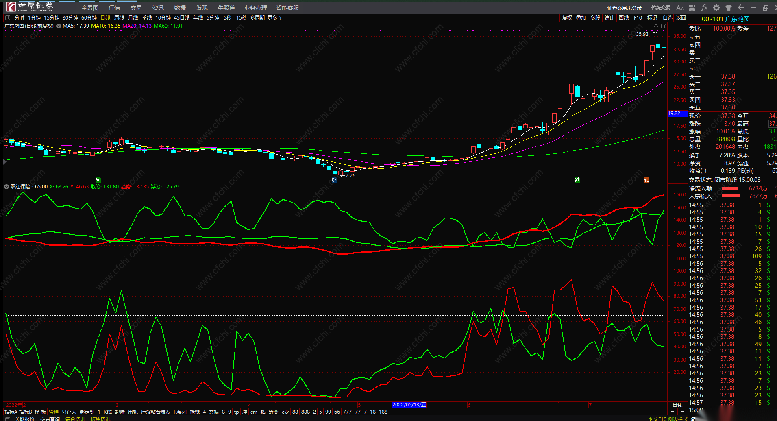Screen dimensions: 777x421
Task: Click the 返回 button
Action: point(681,18)
